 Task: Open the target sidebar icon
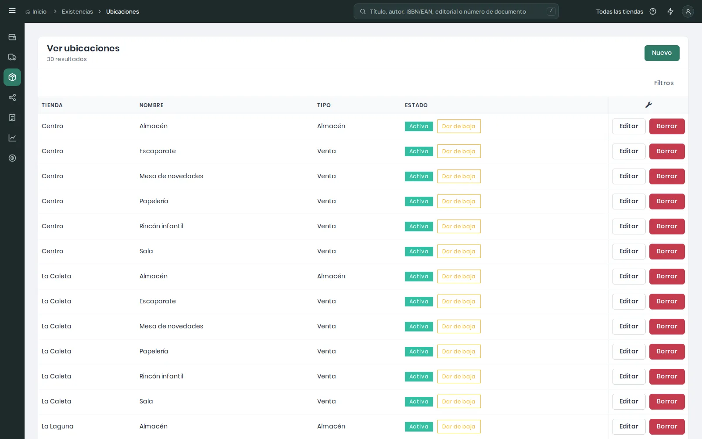[12, 158]
